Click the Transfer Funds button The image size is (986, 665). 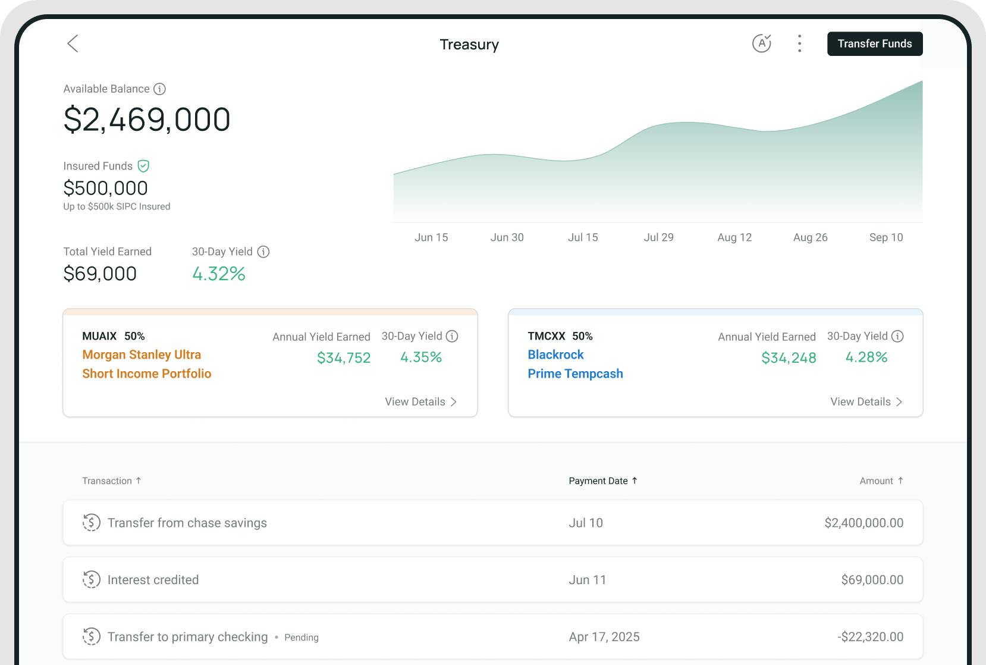coord(875,43)
